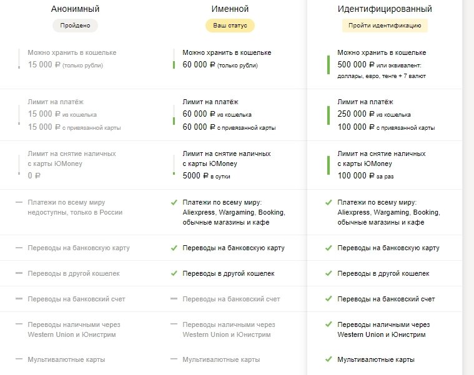Viewport: 474px width, 375px height.
Task: Click checkmark beside Именной "Платежи по всему миру"
Action: [174, 203]
